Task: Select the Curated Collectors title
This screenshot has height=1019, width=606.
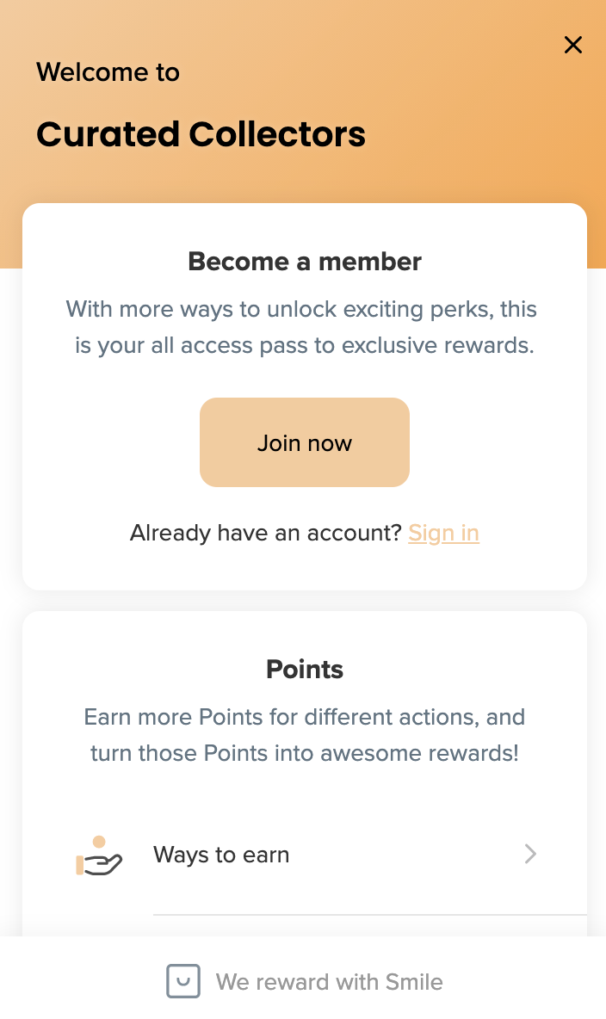Action: [201, 134]
